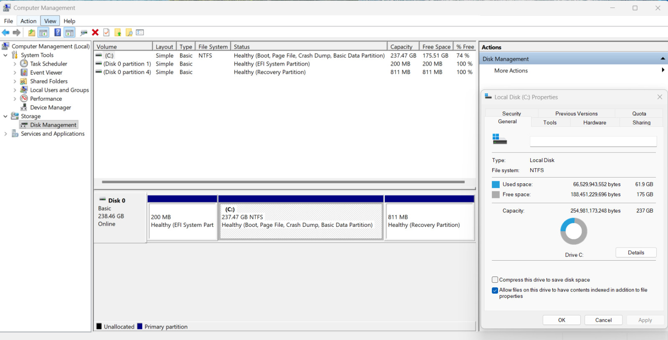Click the Up one level folder icon
668x340 pixels.
click(32, 33)
